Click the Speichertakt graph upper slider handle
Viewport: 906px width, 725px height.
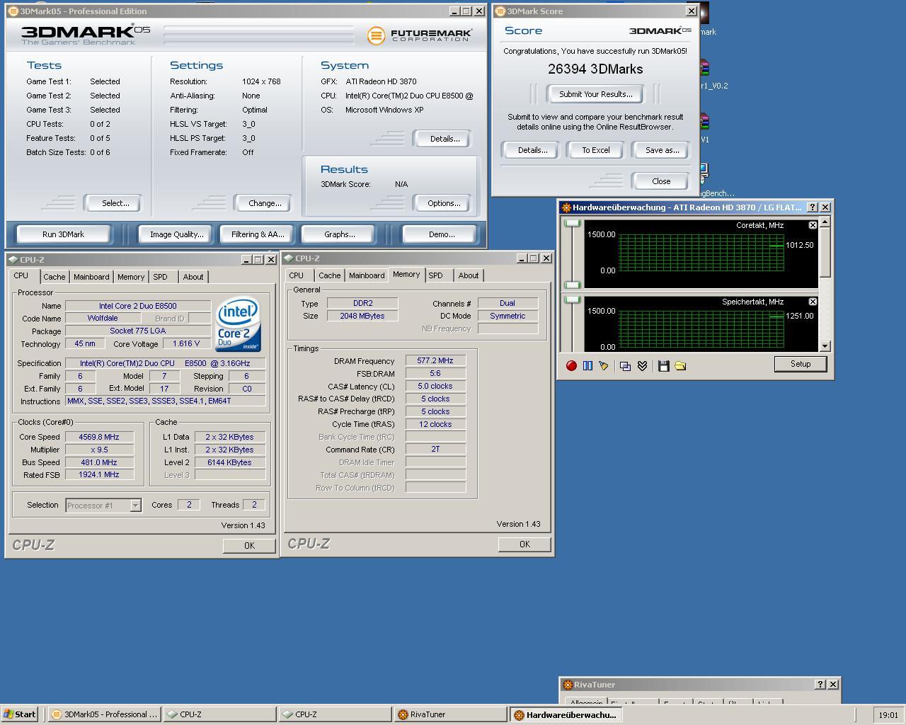572,300
